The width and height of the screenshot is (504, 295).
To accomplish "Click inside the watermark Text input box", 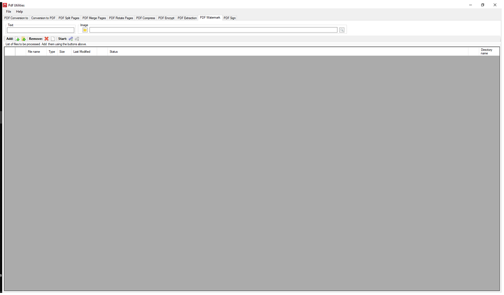I will (x=40, y=30).
